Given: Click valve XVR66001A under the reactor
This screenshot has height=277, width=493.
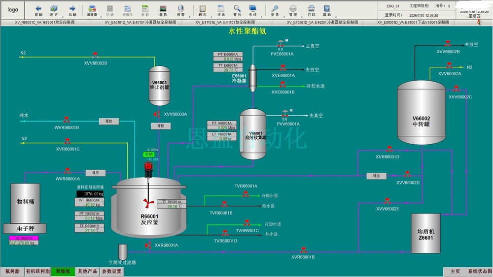Looking at the screenshot, I should click(148, 246).
